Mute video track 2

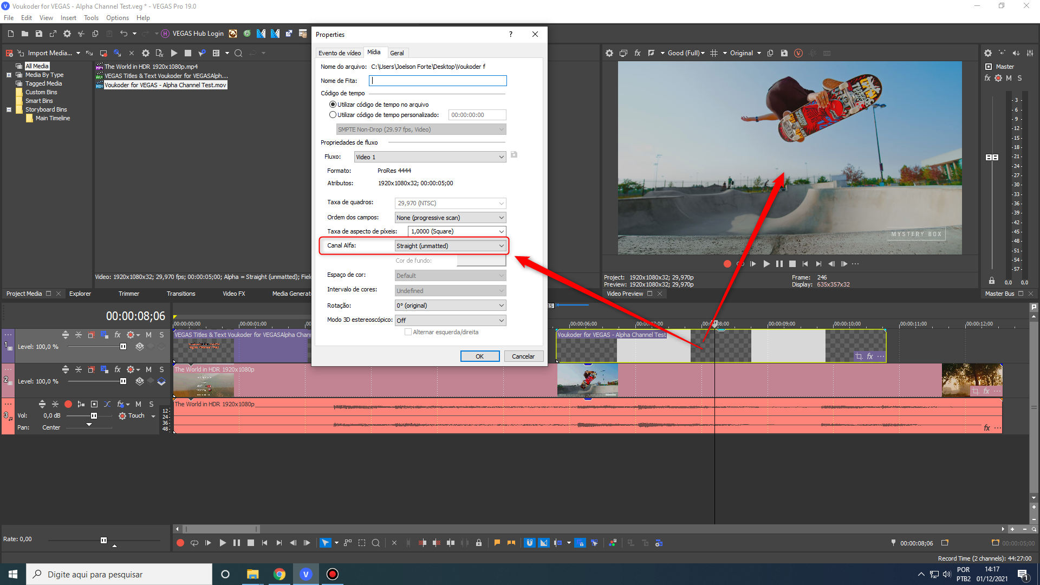point(148,369)
